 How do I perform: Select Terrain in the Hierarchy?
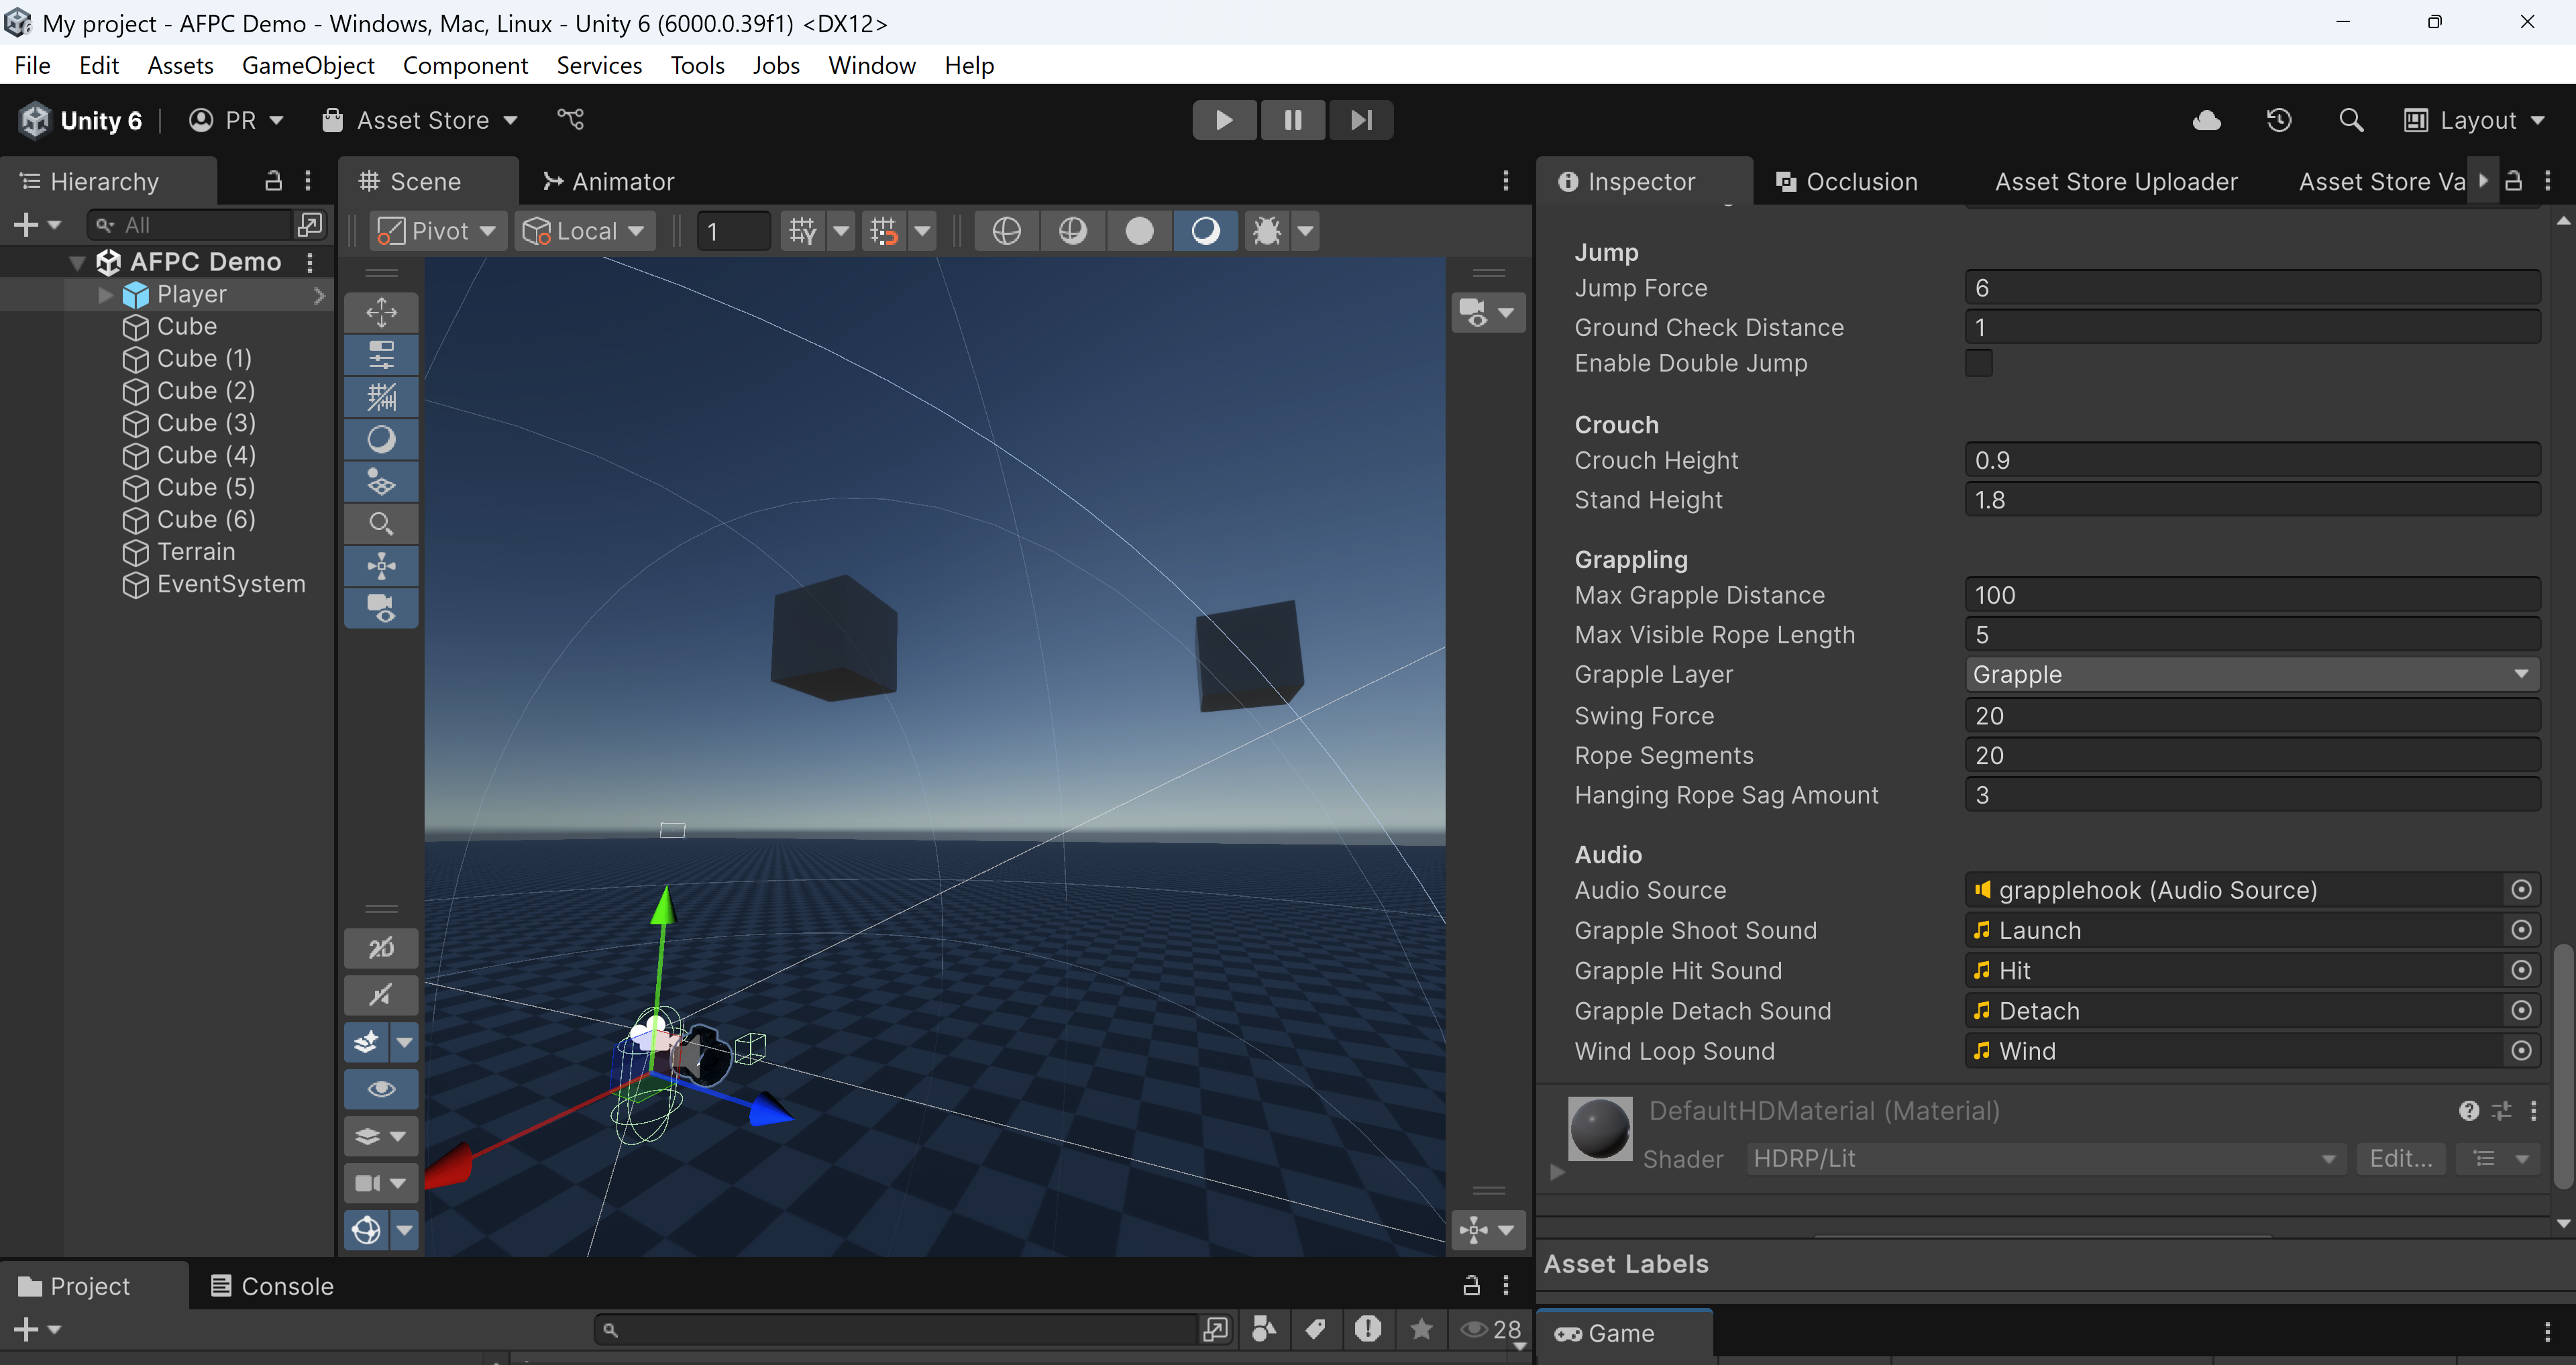click(x=195, y=552)
